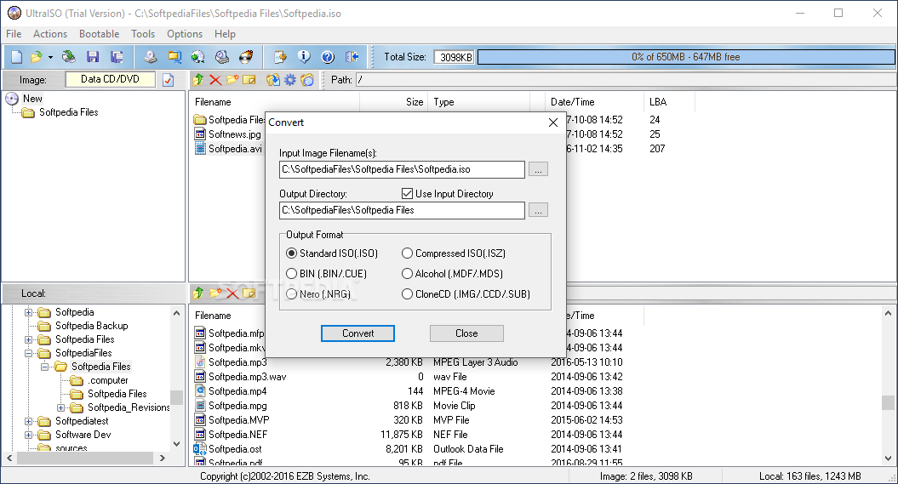Click Rename icon in image toolbar

coord(249,79)
